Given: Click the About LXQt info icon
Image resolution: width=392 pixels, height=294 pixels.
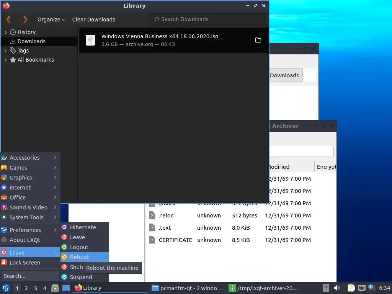Looking at the screenshot, I should coord(4,240).
